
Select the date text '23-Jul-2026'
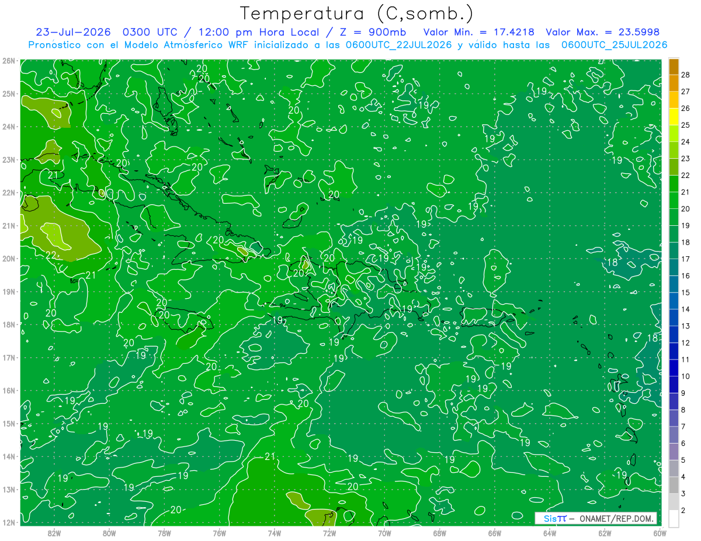click(72, 32)
